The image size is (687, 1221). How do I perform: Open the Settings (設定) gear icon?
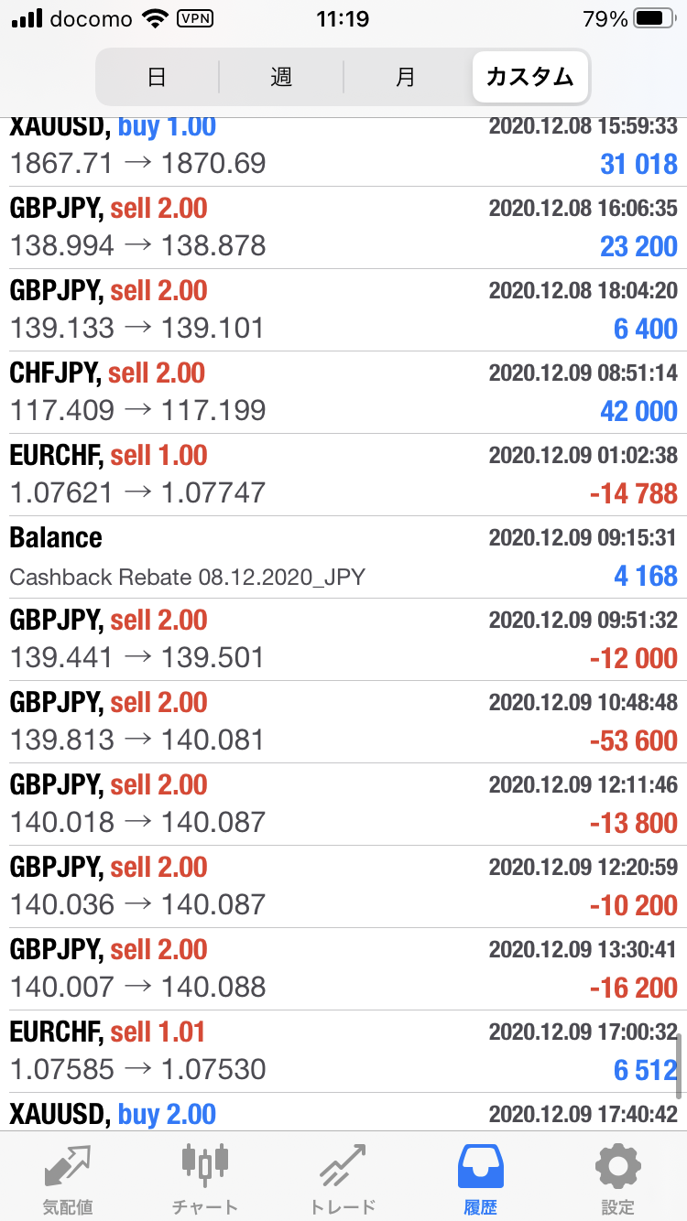617,1166
